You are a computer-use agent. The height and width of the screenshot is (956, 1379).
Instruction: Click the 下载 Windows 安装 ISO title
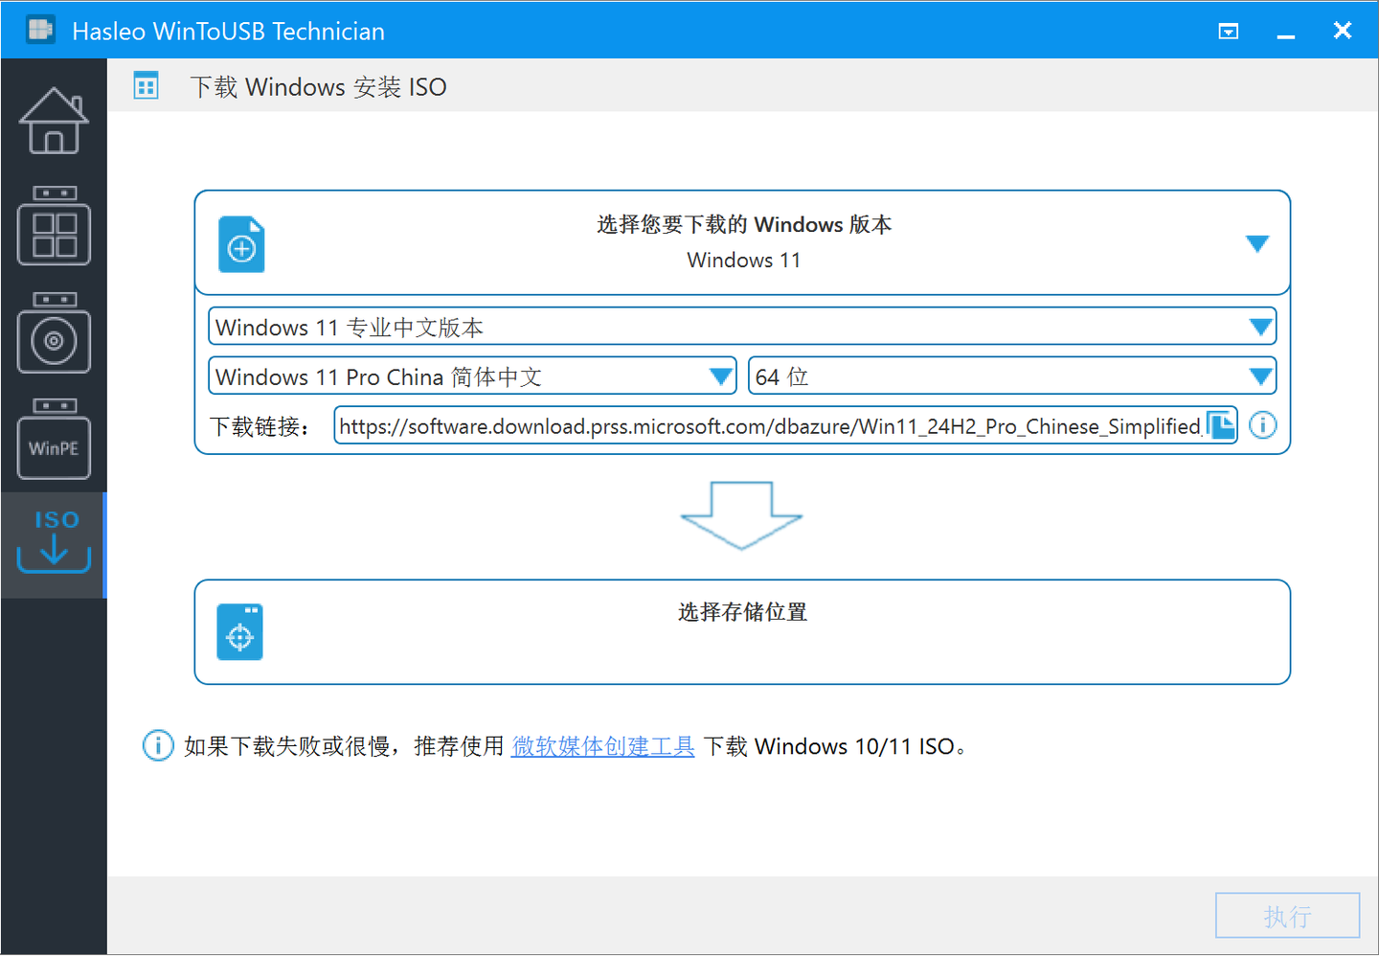click(x=318, y=87)
